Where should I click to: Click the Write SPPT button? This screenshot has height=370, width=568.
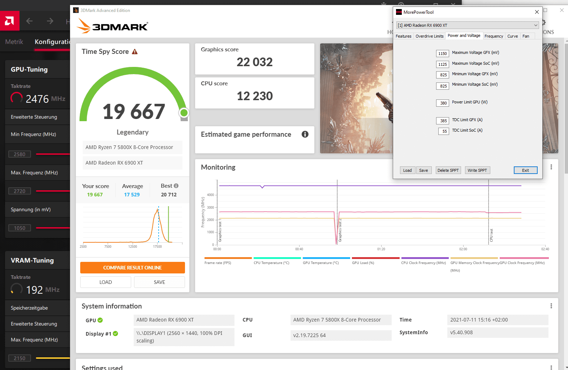[x=477, y=170]
